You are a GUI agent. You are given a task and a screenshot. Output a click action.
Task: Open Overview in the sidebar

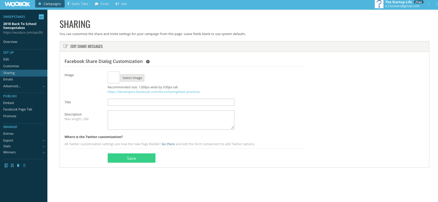pos(10,42)
